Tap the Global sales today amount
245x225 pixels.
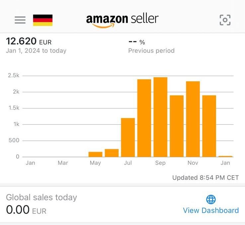click(26, 210)
